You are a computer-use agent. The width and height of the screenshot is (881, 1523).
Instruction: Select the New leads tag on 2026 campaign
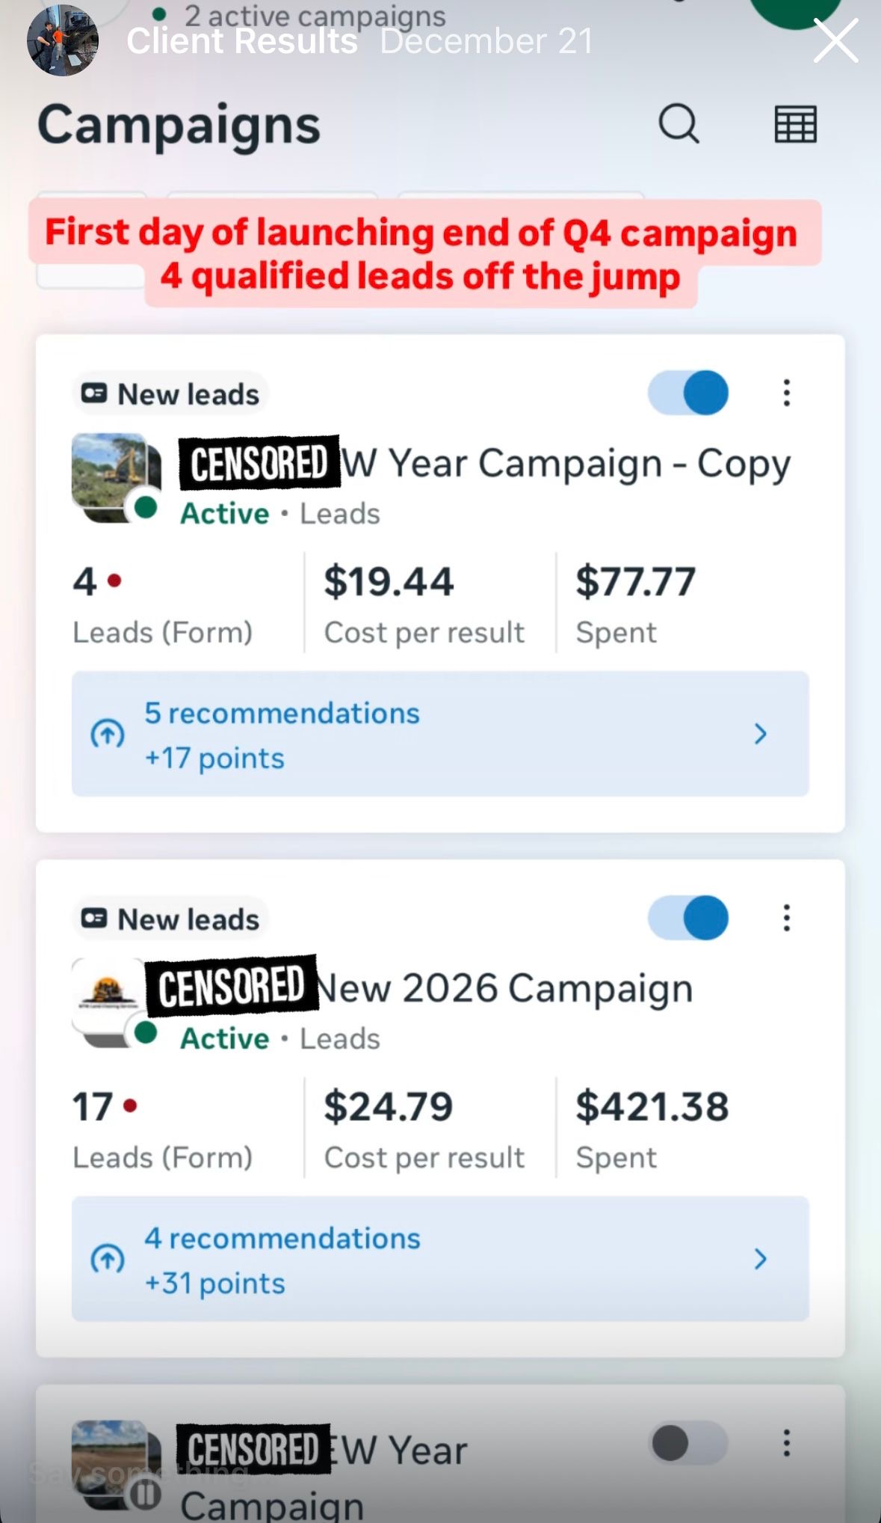pyautogui.click(x=170, y=919)
